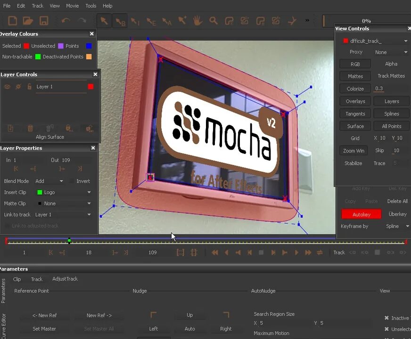Open the Link to track Layer 1 dropdown
Image resolution: width=411 pixels, height=339 pixels.
[x=63, y=215]
